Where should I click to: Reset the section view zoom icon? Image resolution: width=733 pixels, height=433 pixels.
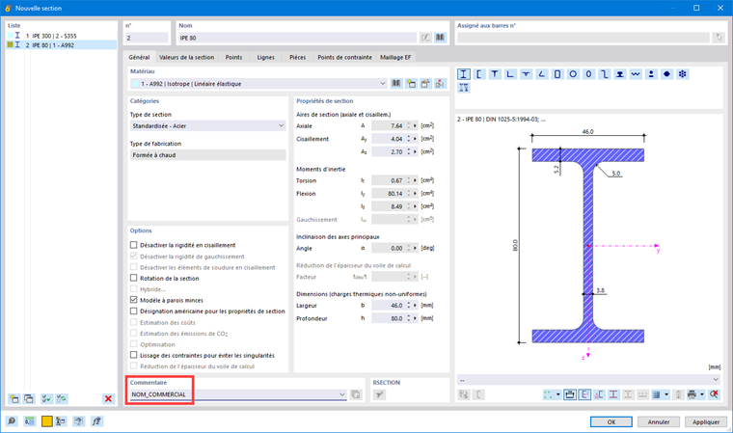(x=714, y=394)
